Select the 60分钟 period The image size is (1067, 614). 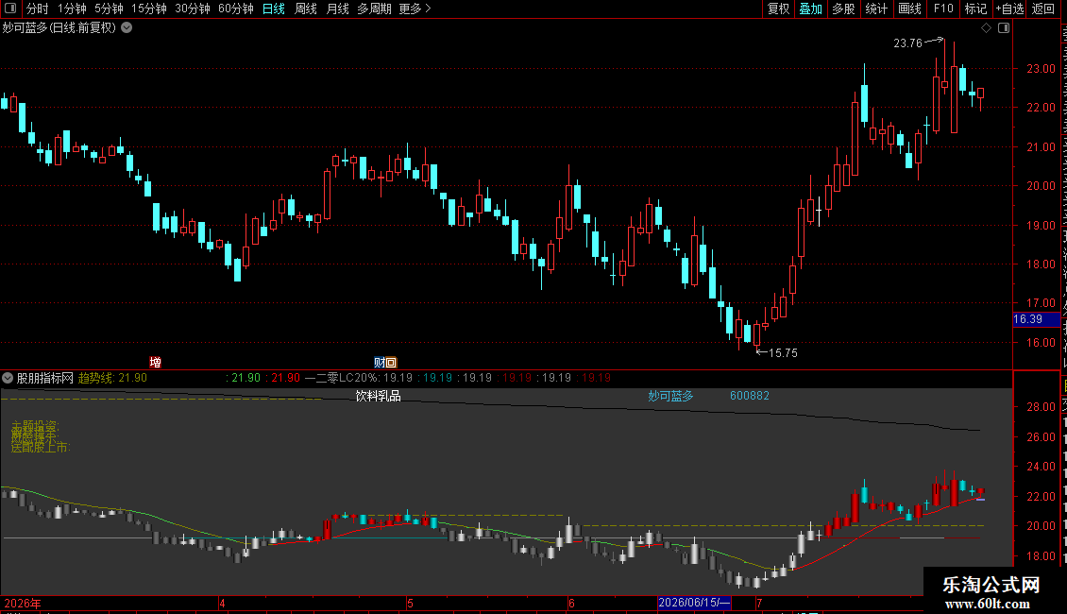tap(236, 9)
